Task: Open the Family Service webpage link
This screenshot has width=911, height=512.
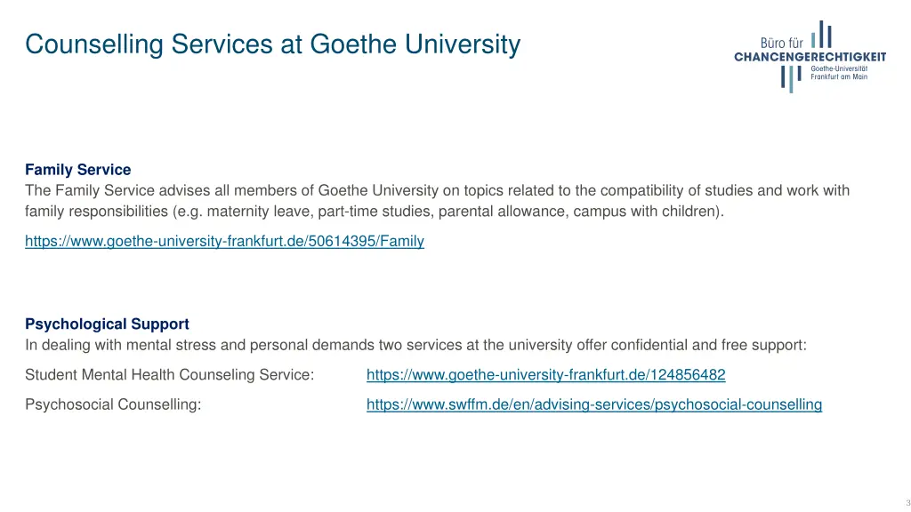Action: coord(224,240)
